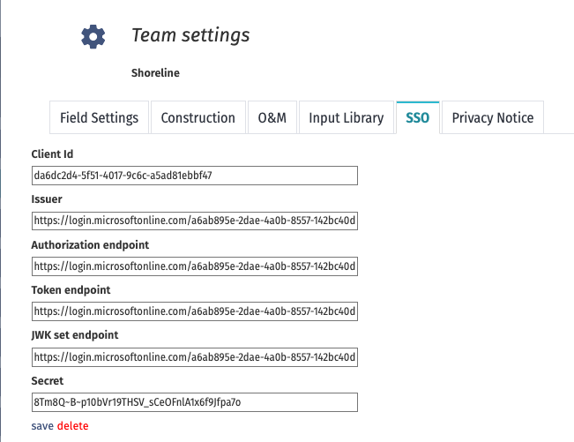Save the SSO settings
Image resolution: width=574 pixels, height=442 pixels.
pyautogui.click(x=42, y=426)
